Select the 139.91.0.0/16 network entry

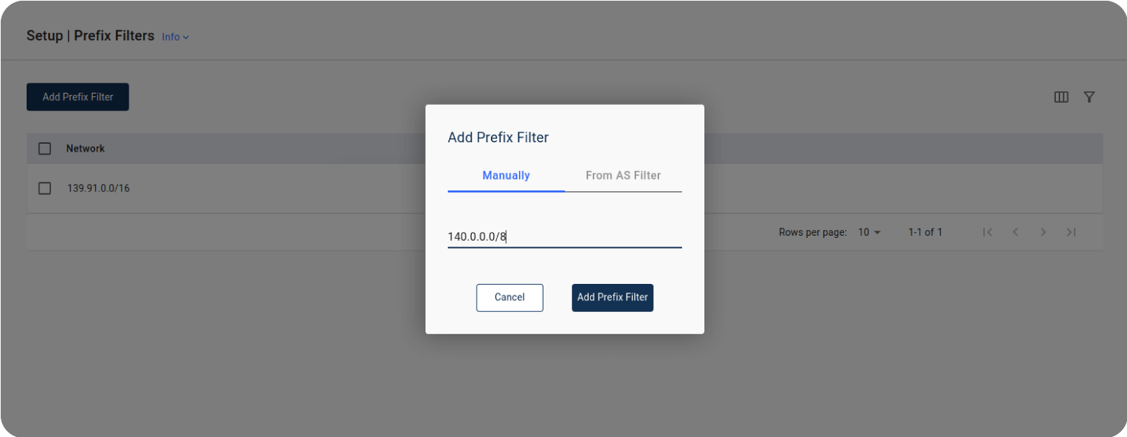pos(98,188)
